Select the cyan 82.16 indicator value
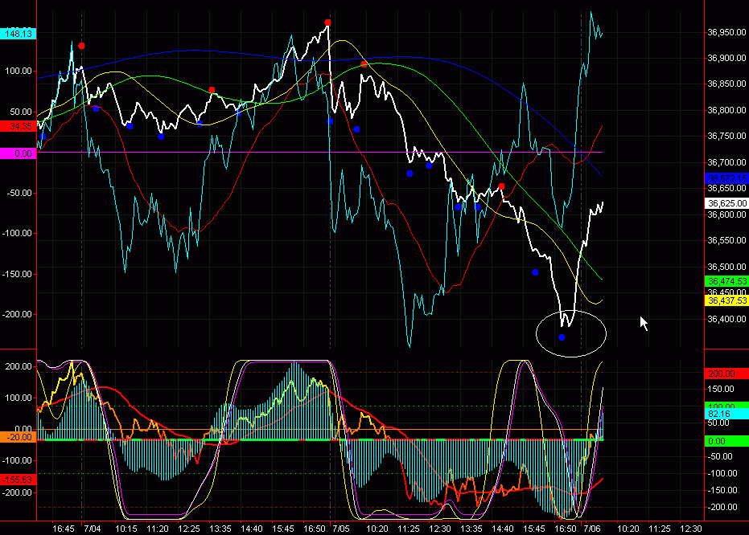The image size is (749, 535). coord(726,414)
